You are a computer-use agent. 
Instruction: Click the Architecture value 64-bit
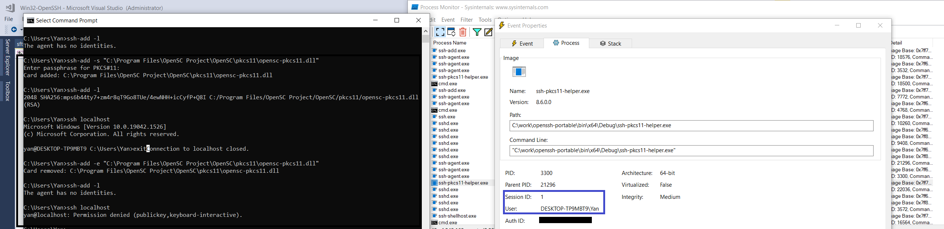[x=667, y=173]
